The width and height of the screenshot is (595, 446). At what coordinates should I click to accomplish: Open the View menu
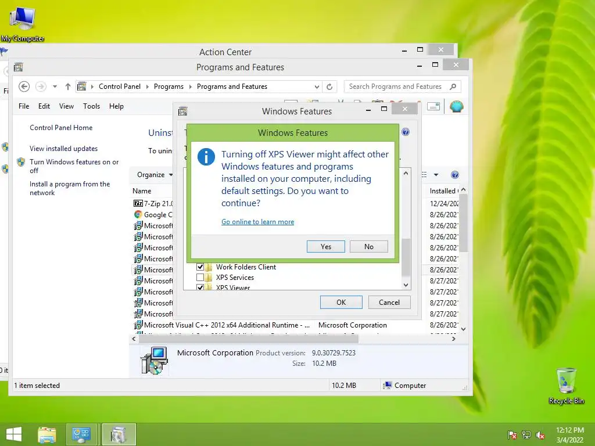[x=66, y=106]
